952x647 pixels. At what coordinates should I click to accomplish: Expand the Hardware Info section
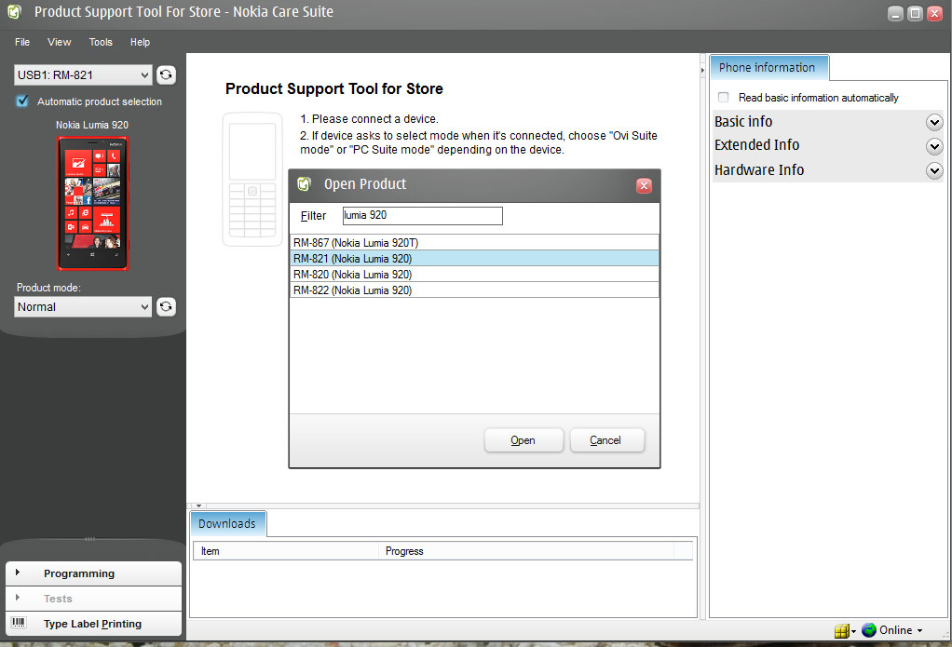click(x=934, y=171)
